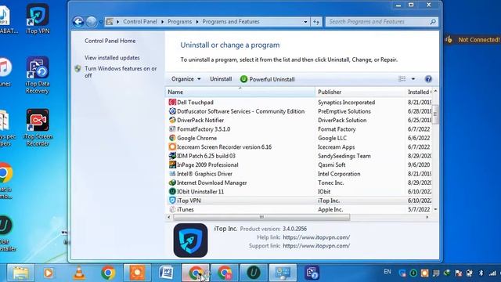Screen dimensions: 501x282
Task: Select the Dotfuscator Software Services icon
Action: pyautogui.click(x=172, y=111)
